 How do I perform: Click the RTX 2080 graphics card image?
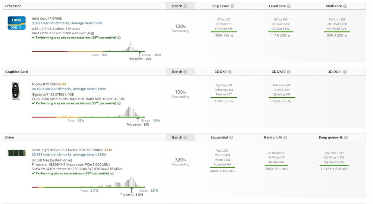[x=16, y=91]
